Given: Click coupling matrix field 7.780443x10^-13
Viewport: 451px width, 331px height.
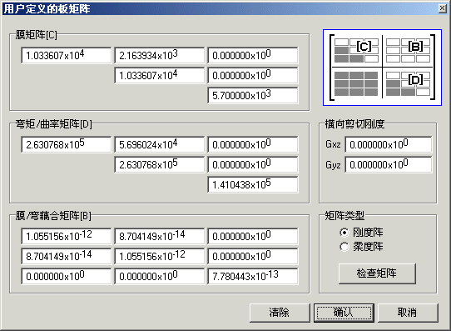Looking at the screenshot, I should (x=253, y=276).
